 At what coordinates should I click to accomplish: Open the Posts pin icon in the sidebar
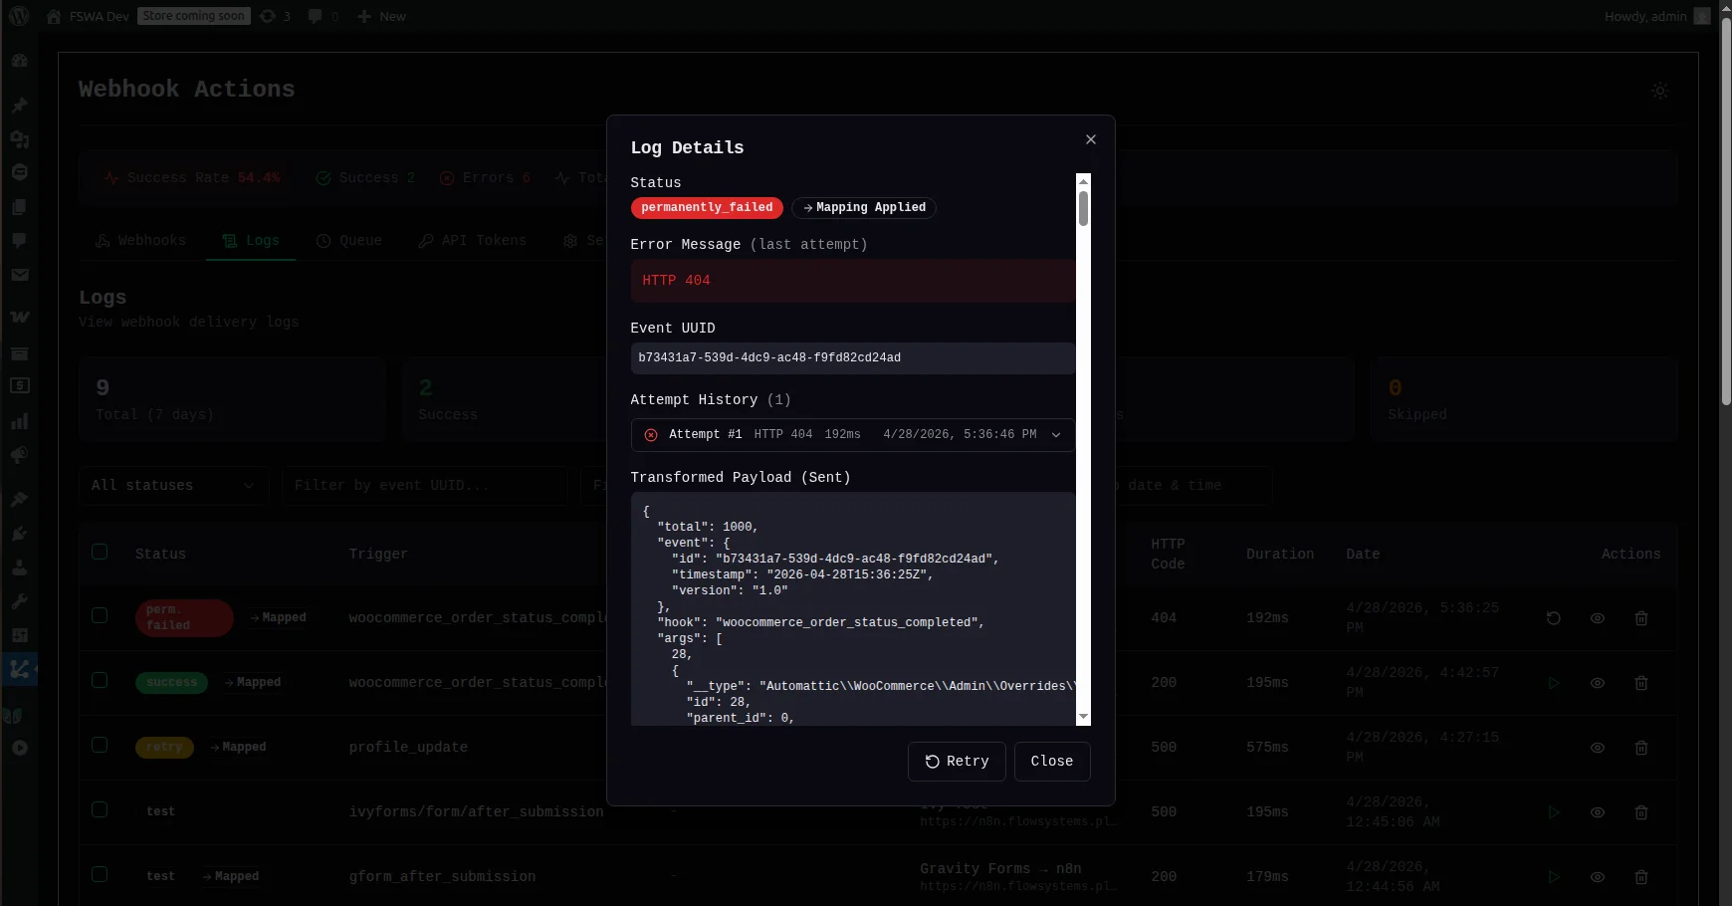[19, 106]
